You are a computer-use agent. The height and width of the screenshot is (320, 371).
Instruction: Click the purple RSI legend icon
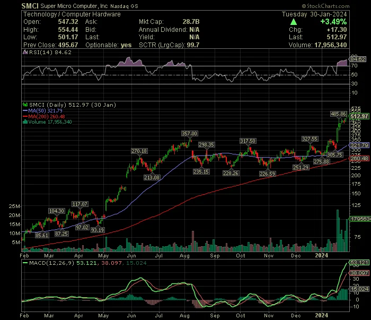point(25,52)
